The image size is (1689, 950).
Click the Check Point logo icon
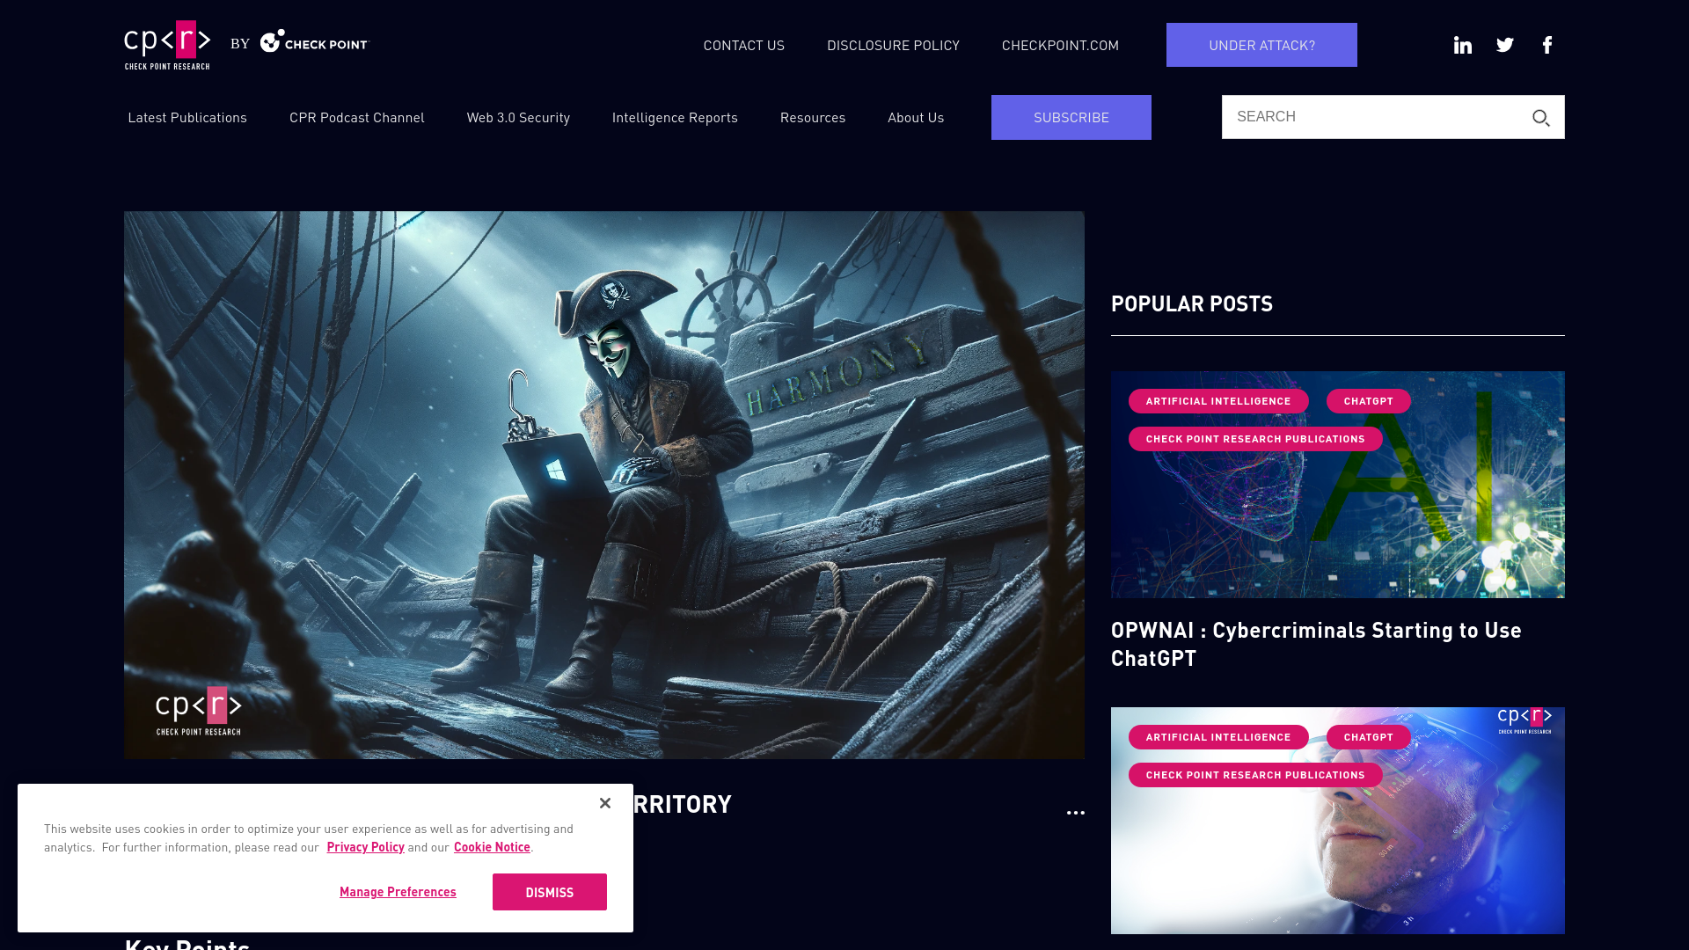click(x=269, y=41)
